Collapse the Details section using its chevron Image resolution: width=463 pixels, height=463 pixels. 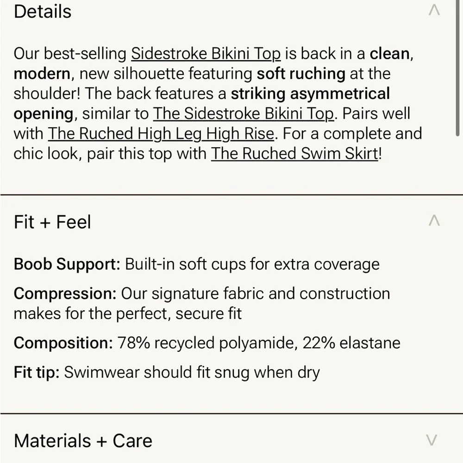click(x=434, y=10)
